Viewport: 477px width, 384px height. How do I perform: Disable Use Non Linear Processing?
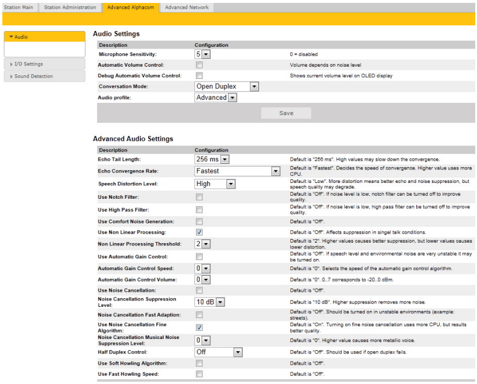click(x=198, y=232)
